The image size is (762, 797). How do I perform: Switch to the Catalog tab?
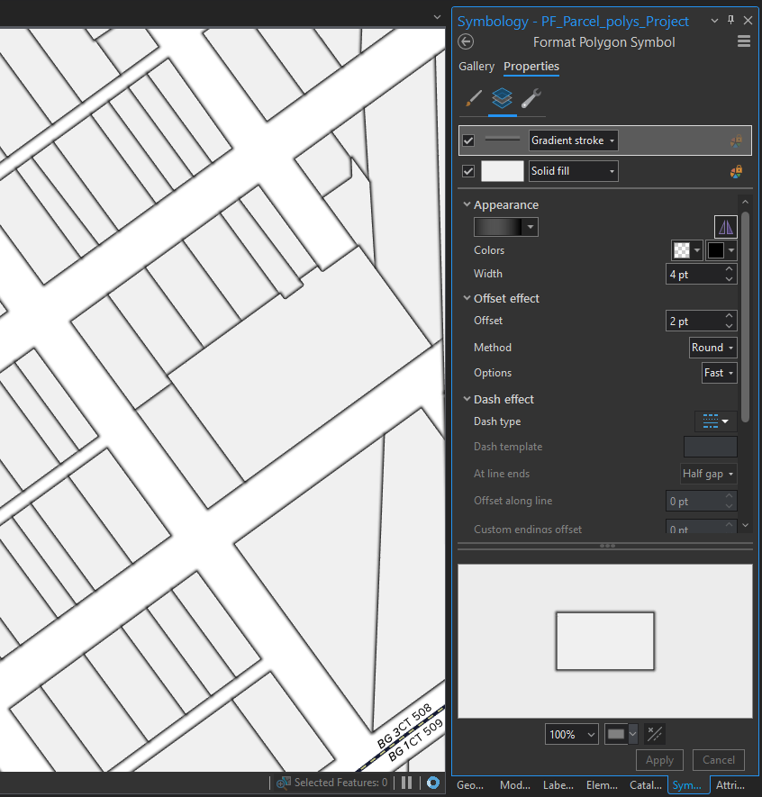pos(645,784)
